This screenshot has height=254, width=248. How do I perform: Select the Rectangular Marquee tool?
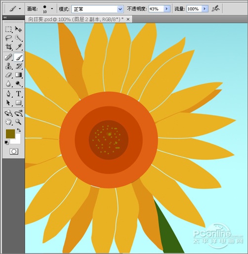(8, 29)
